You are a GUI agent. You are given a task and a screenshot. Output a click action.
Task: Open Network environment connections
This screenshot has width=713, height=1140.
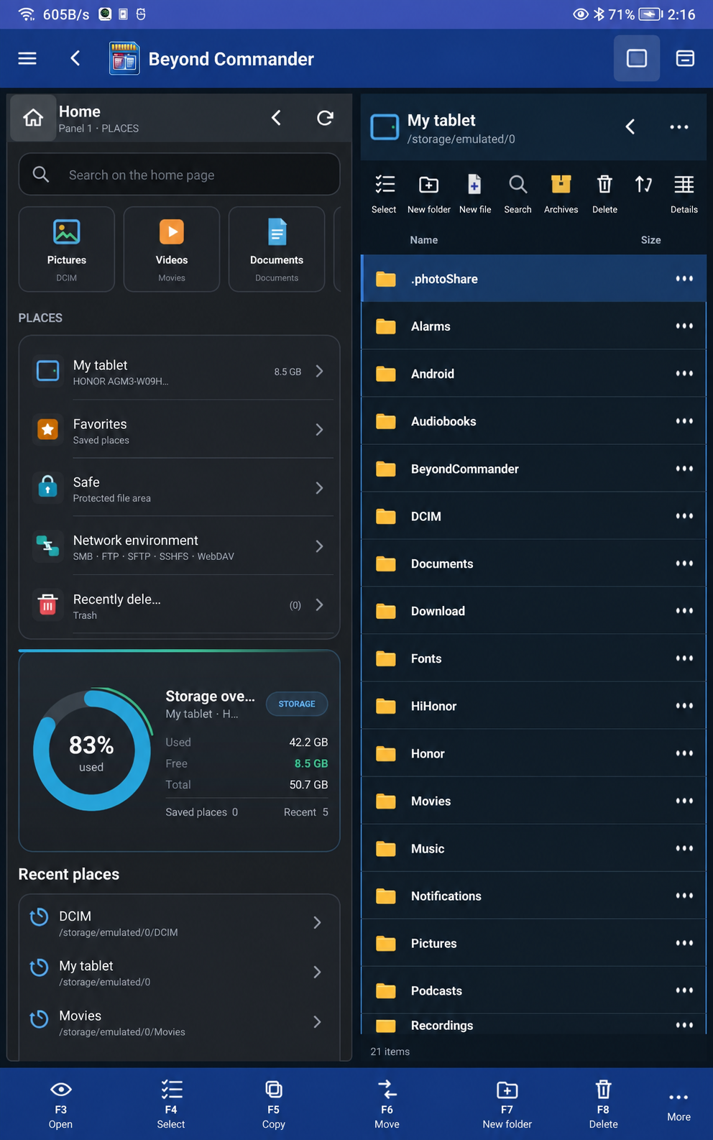(179, 546)
